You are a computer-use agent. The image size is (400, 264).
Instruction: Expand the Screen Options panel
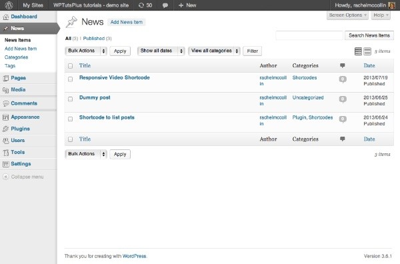(348, 15)
